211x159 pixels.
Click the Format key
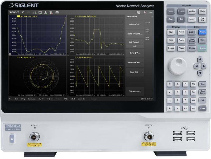[181, 11]
